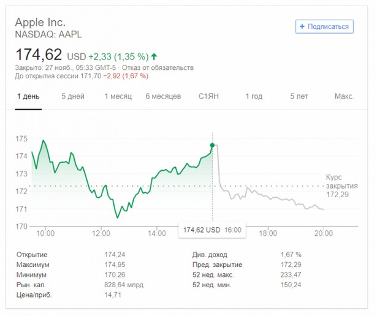377x316 pixels.
Task: Show the 6 месяцев chart range
Action: [x=163, y=97]
